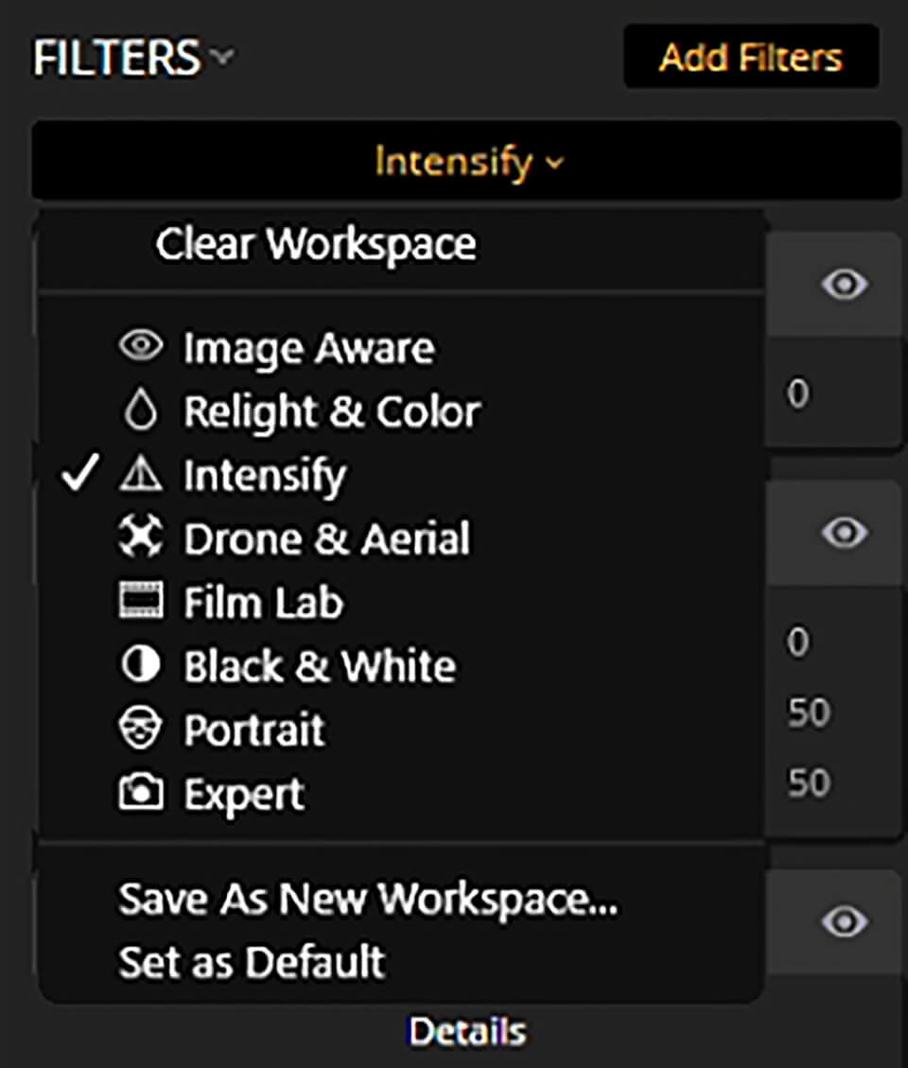Toggle the top filter's eye visibility icon
Viewport: 908px width, 1068px height.
(x=845, y=285)
